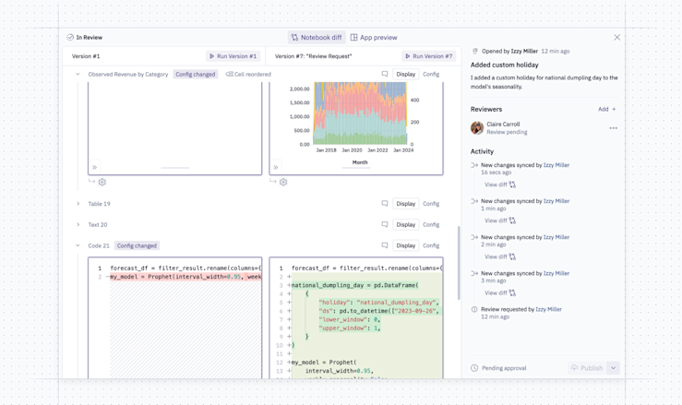Image resolution: width=682 pixels, height=405 pixels.
Task: Run Version #7 of the notebook
Action: tap(428, 56)
